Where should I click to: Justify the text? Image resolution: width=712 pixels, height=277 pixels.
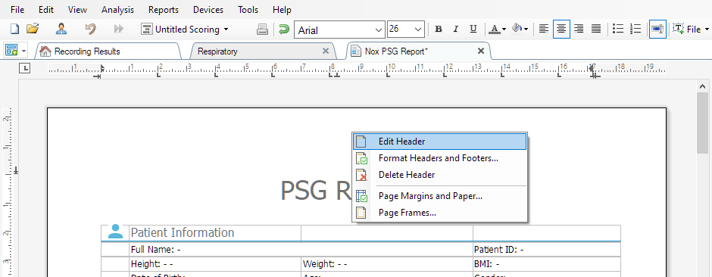click(x=596, y=30)
